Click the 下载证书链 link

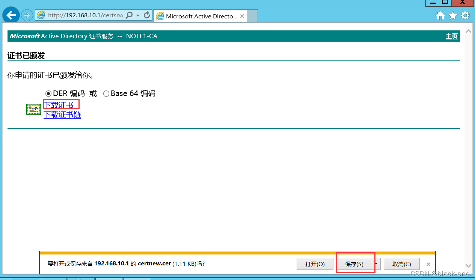tap(62, 114)
